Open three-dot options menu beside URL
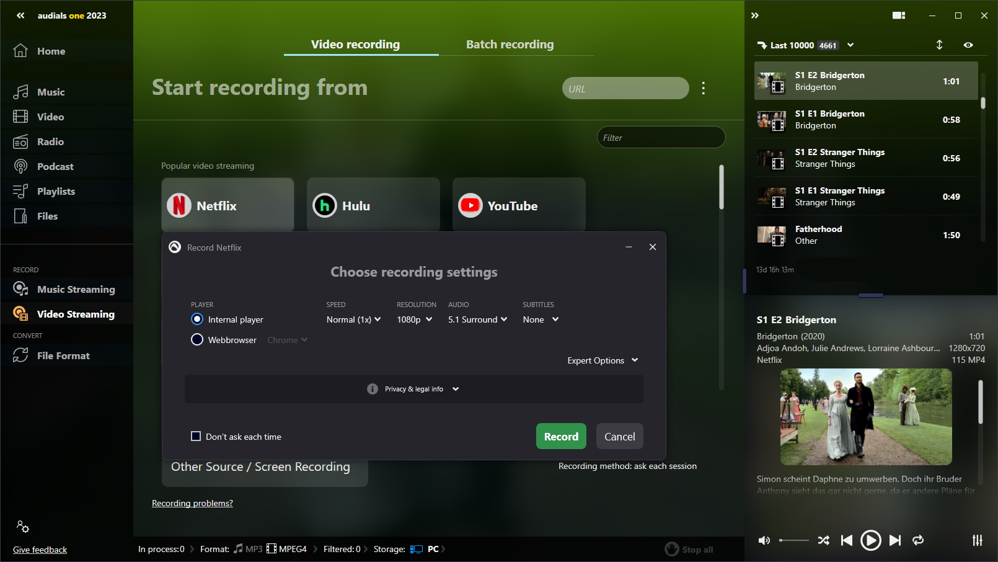The height and width of the screenshot is (562, 998). click(703, 88)
